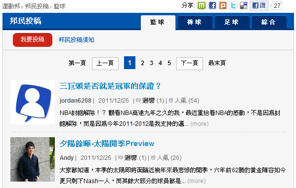The height and width of the screenshot is (188, 296).
Task: Click the Facebook 讚 like button
Action: click(x=259, y=5)
